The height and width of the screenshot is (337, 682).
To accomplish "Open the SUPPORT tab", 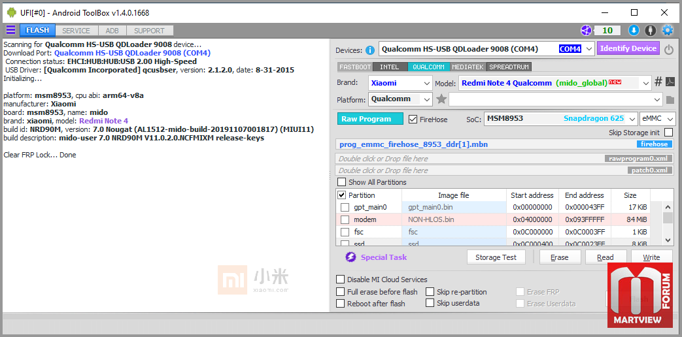I will click(x=149, y=31).
